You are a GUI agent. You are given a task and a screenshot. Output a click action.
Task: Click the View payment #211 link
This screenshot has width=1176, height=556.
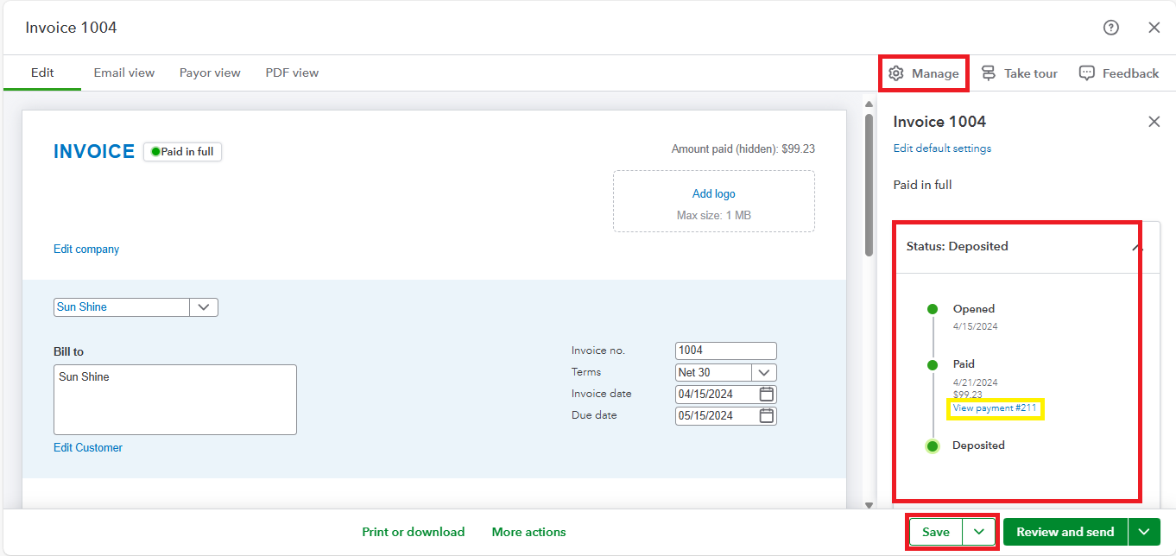[x=995, y=408]
